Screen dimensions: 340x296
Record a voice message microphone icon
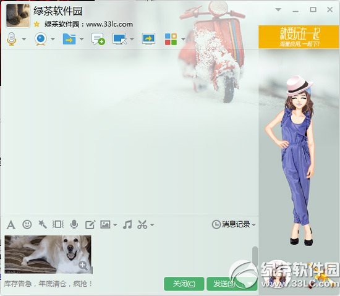point(74,224)
